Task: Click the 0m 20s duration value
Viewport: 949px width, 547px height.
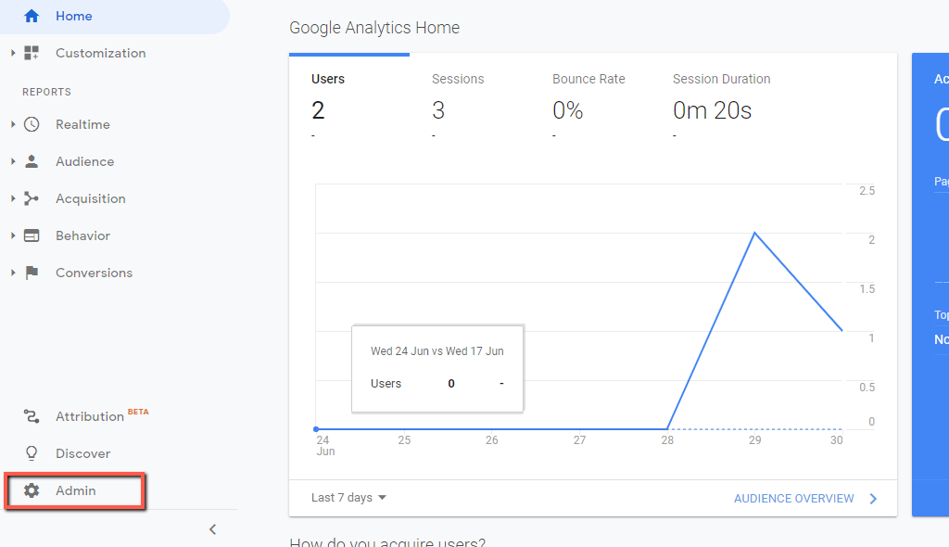Action: point(713,110)
